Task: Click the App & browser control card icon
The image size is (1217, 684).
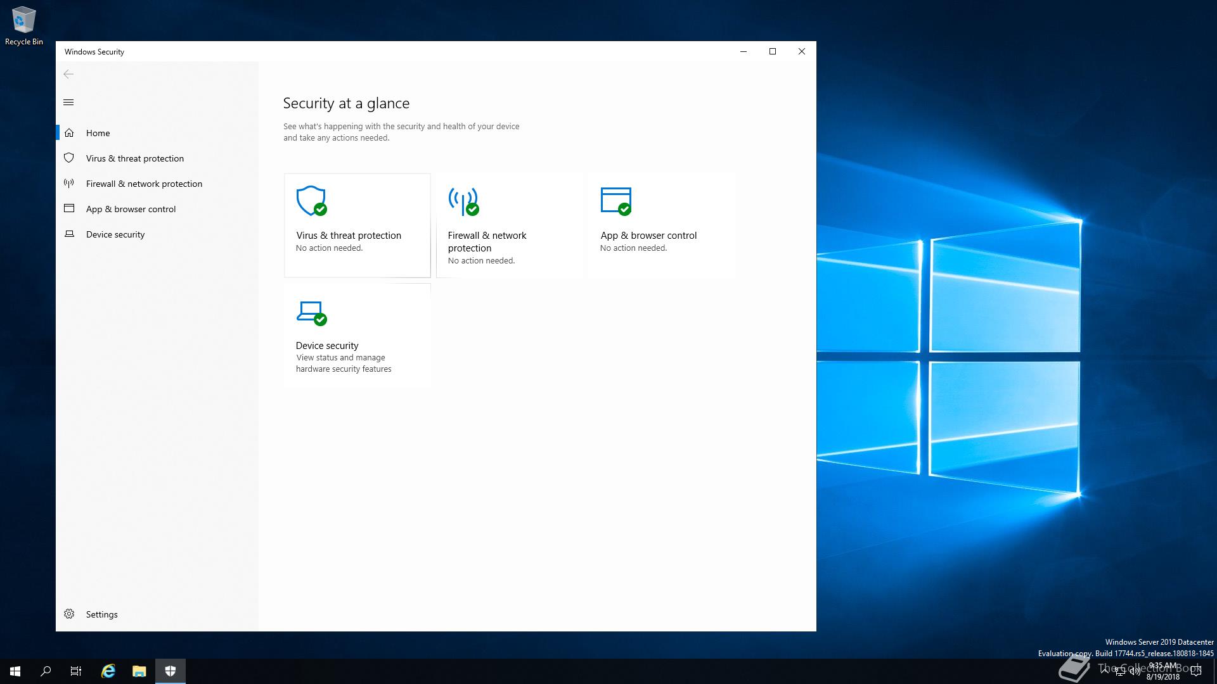Action: (616, 201)
